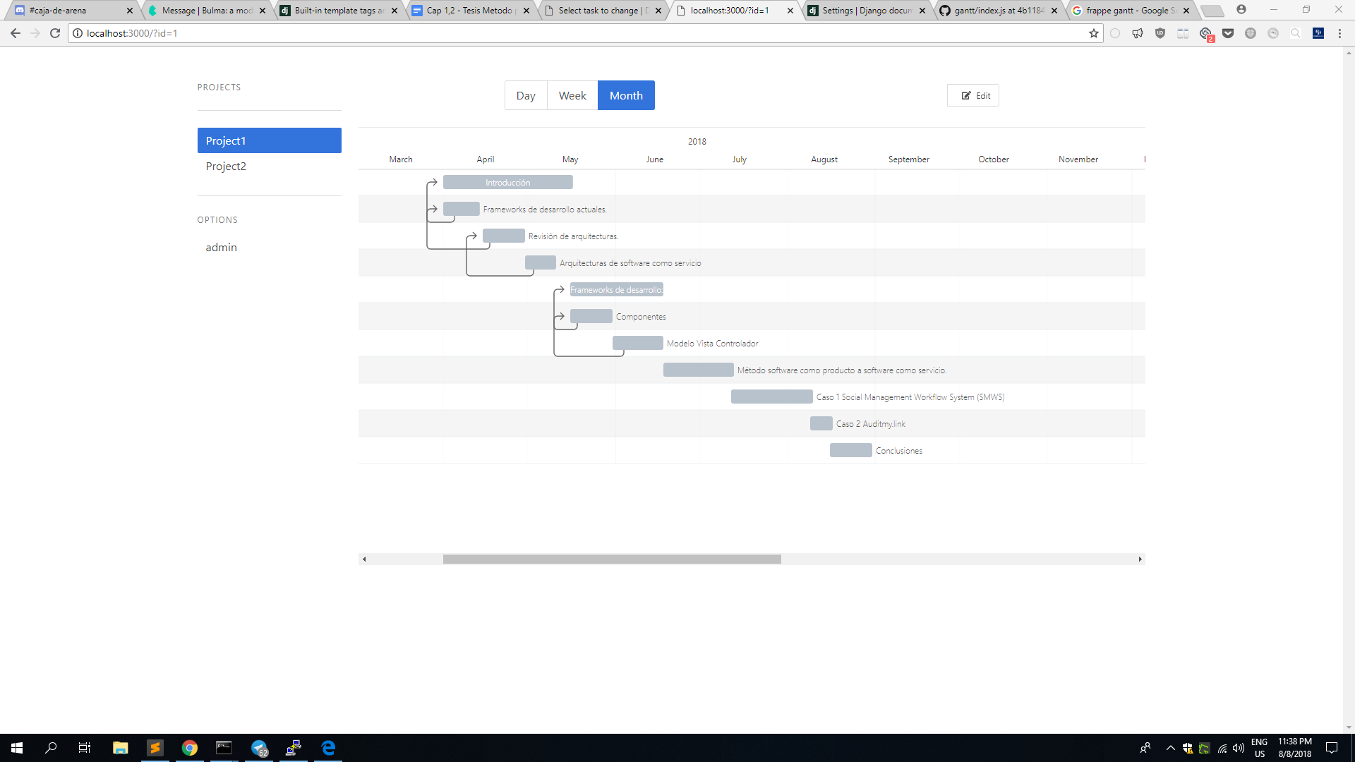Click the Windows Start button
The height and width of the screenshot is (762, 1355).
coord(17,748)
